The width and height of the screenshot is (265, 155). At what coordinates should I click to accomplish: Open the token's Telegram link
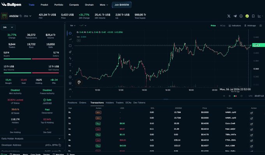click(x=235, y=16)
